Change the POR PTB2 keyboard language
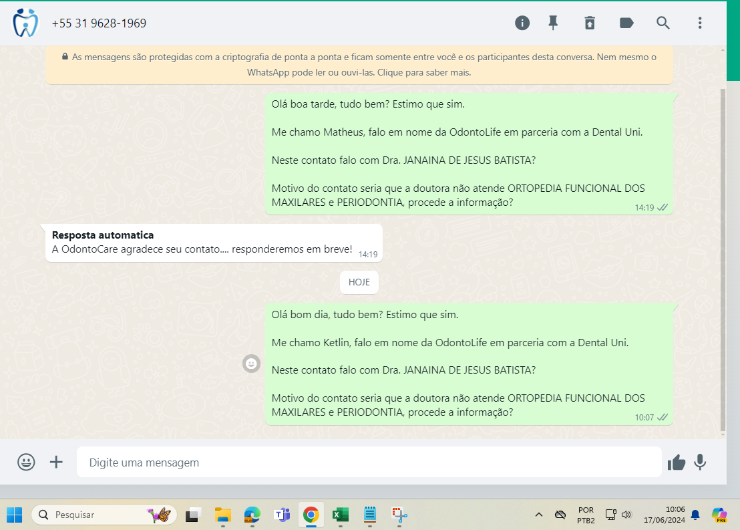Screen dimensions: 740x530 [586, 515]
